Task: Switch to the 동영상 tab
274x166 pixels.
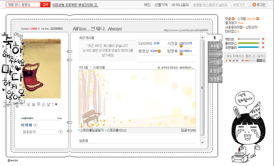Action: coord(215,71)
